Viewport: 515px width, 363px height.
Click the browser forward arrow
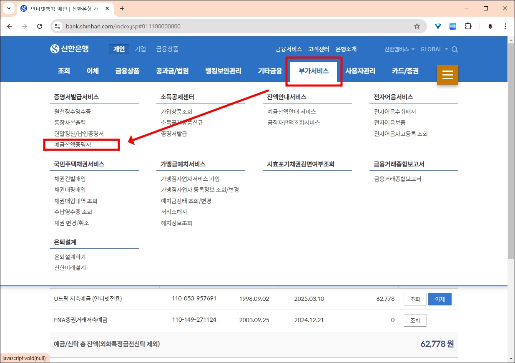pos(25,26)
